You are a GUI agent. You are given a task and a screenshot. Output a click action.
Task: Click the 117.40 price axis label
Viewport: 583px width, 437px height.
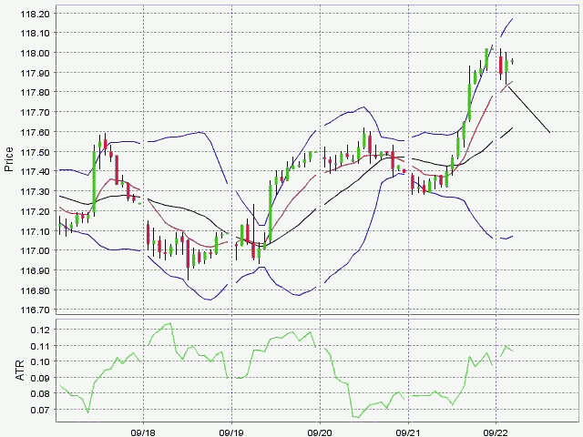coord(36,171)
